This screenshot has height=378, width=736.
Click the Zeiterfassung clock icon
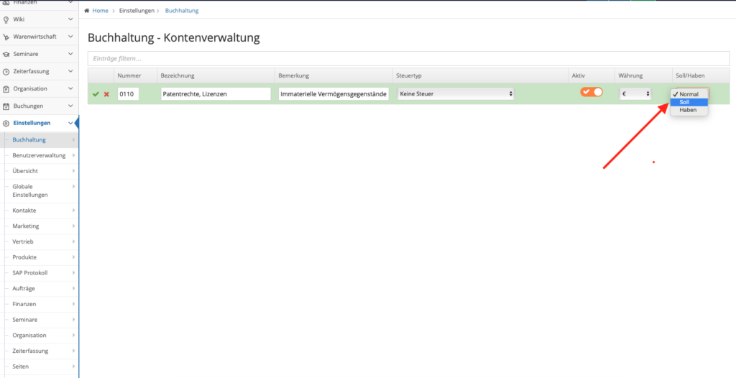point(6,72)
